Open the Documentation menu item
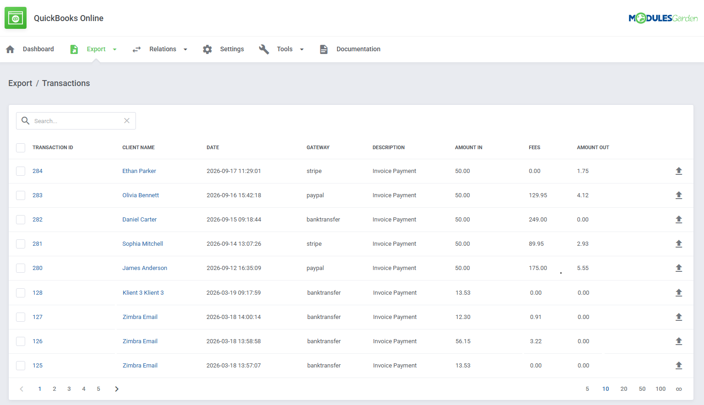The width and height of the screenshot is (704, 405). click(x=358, y=49)
